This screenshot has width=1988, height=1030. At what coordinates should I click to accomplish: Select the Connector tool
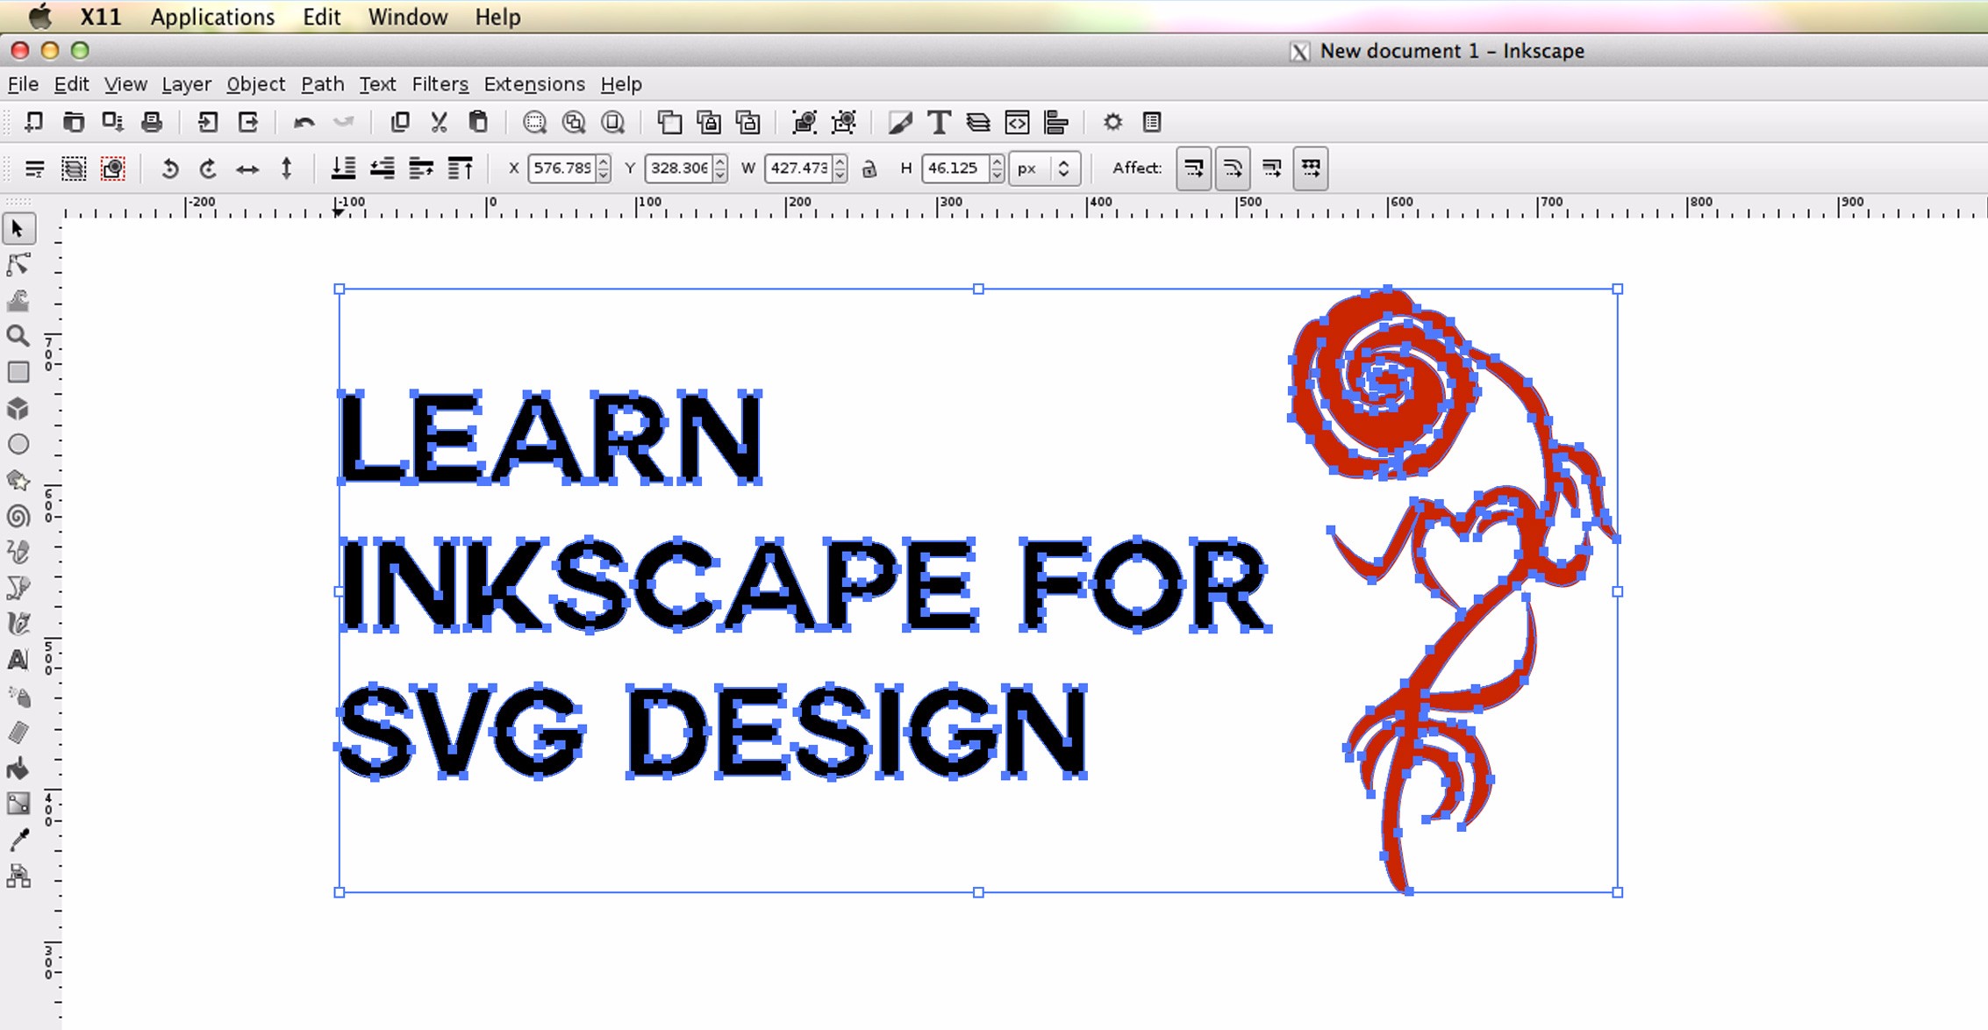pos(18,876)
